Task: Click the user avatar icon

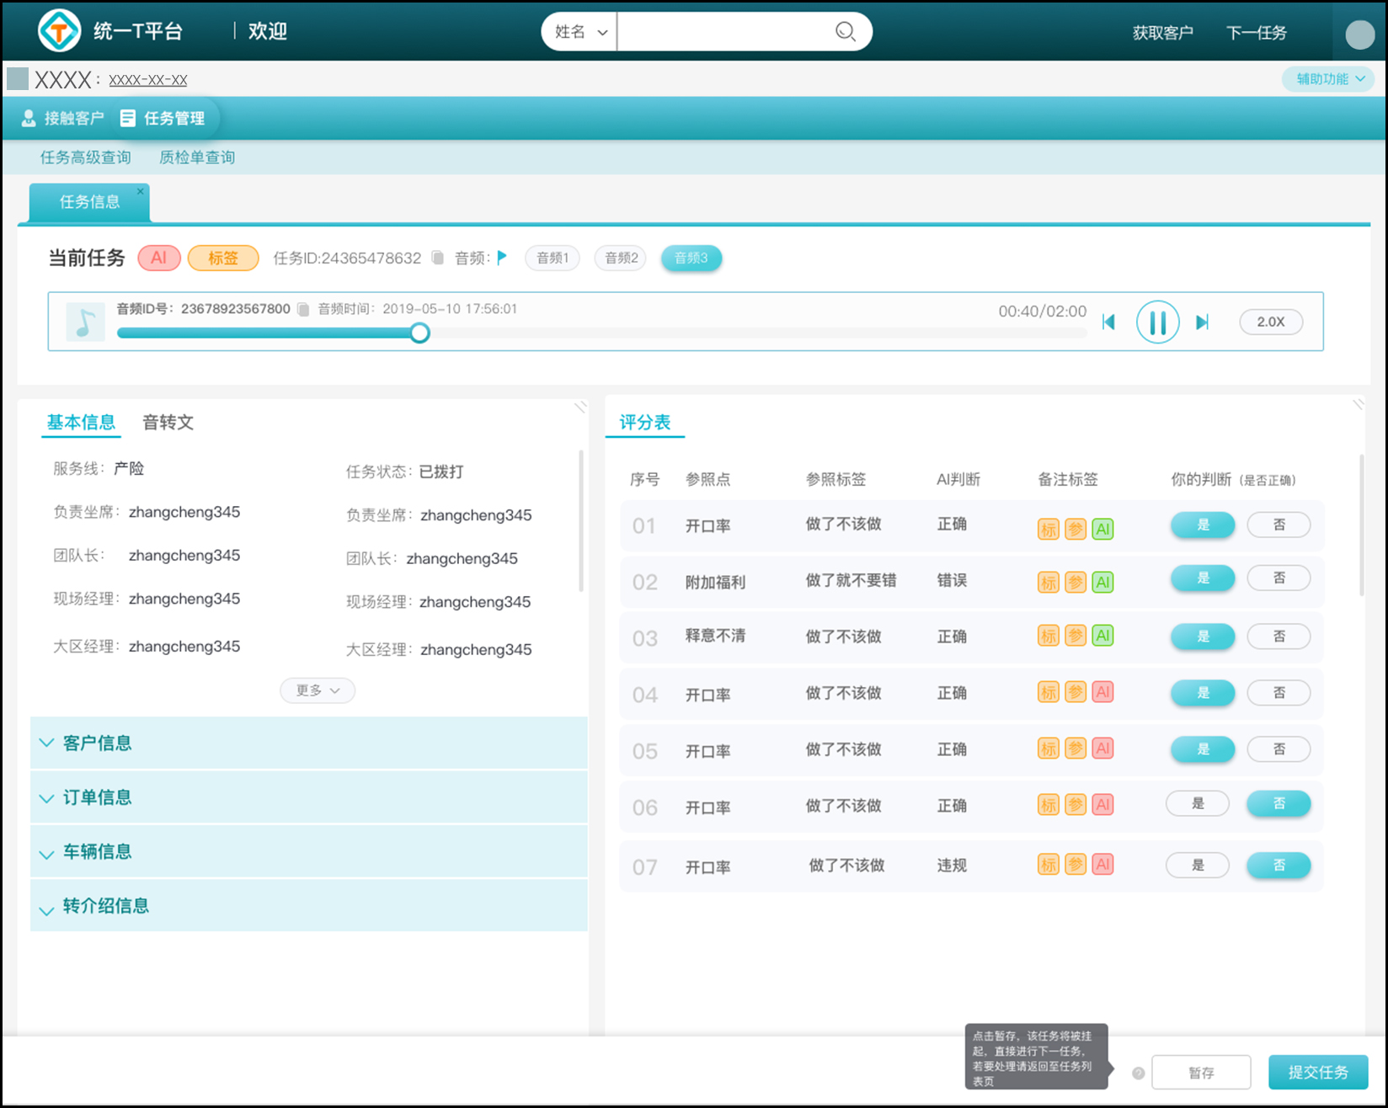Action: [x=1359, y=34]
